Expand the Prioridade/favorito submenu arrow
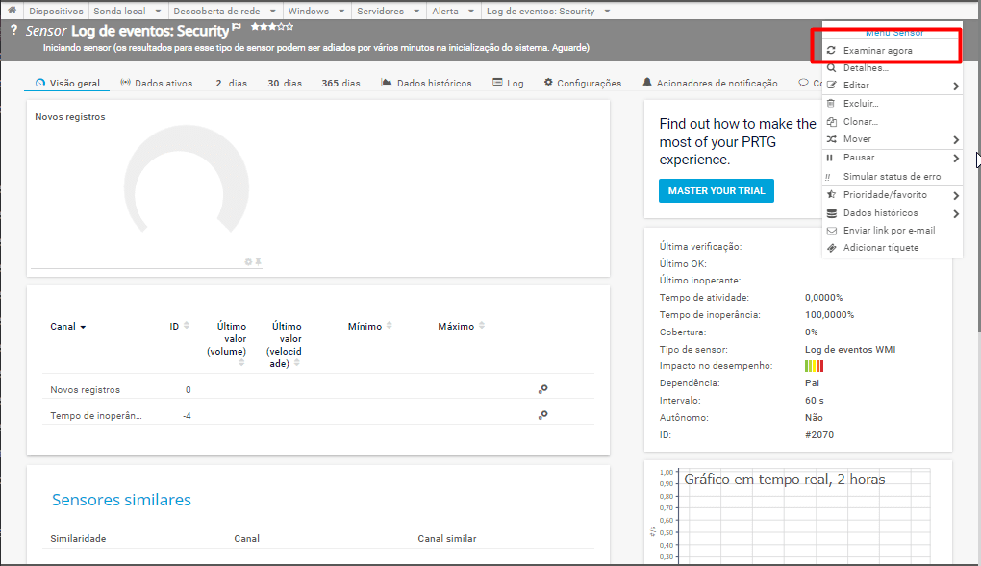 [x=956, y=196]
